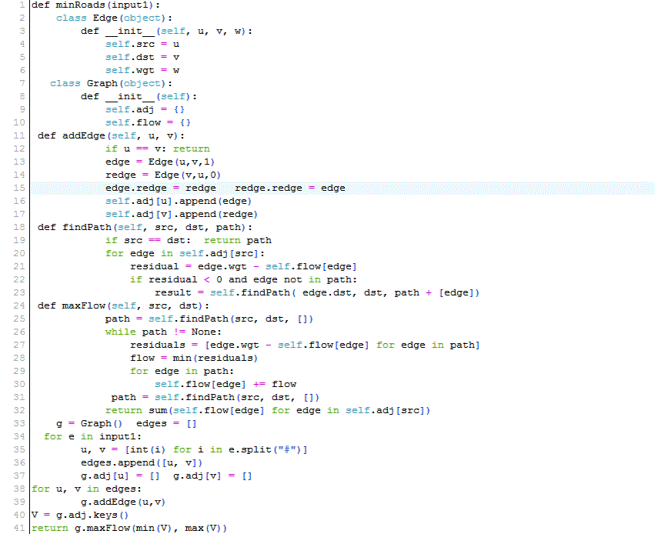Viewport: 655px width, 534px height.
Task: Place cursor on the minRoads function name
Action: tap(80, 5)
